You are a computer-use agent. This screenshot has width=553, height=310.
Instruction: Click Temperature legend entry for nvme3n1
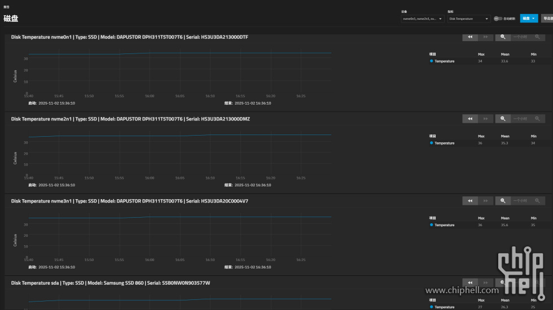[x=444, y=225]
